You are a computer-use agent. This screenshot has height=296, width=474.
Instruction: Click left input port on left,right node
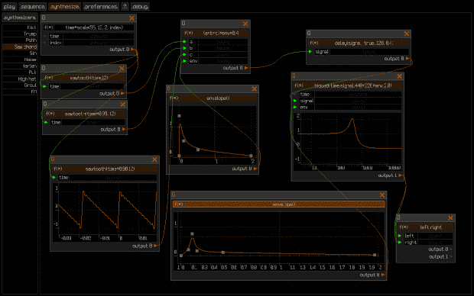tap(400, 236)
